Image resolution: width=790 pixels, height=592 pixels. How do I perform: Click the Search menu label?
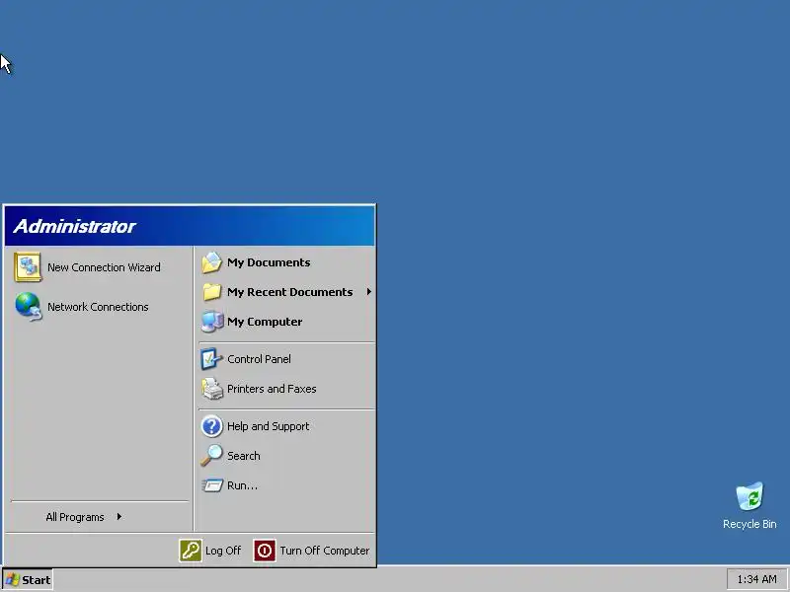243,456
